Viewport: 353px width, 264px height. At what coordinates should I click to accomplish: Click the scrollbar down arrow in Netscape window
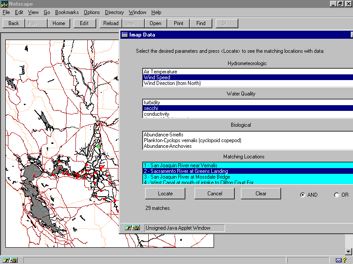click(x=348, y=251)
